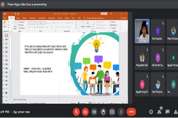Expand the Select dropdown in Editing group
The width and height of the screenshot is (178, 118).
tap(114, 28)
